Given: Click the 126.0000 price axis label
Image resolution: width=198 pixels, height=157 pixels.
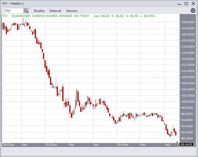Looking at the screenshot, I should tap(188, 22).
